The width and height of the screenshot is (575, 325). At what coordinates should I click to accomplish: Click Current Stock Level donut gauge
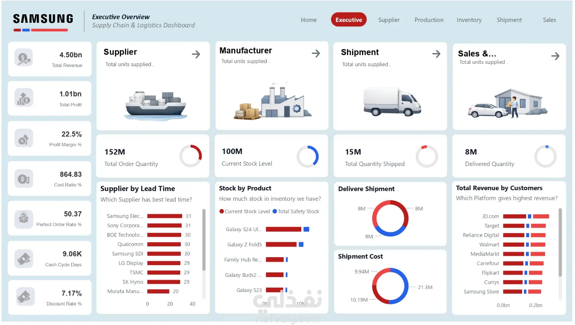coord(308,156)
